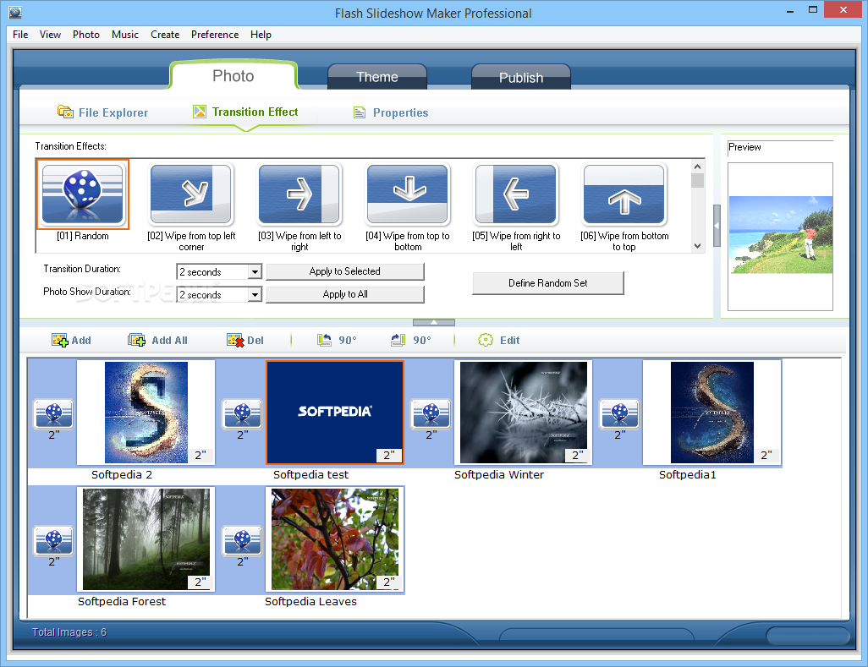Open the Edit photo tool

pyautogui.click(x=499, y=340)
